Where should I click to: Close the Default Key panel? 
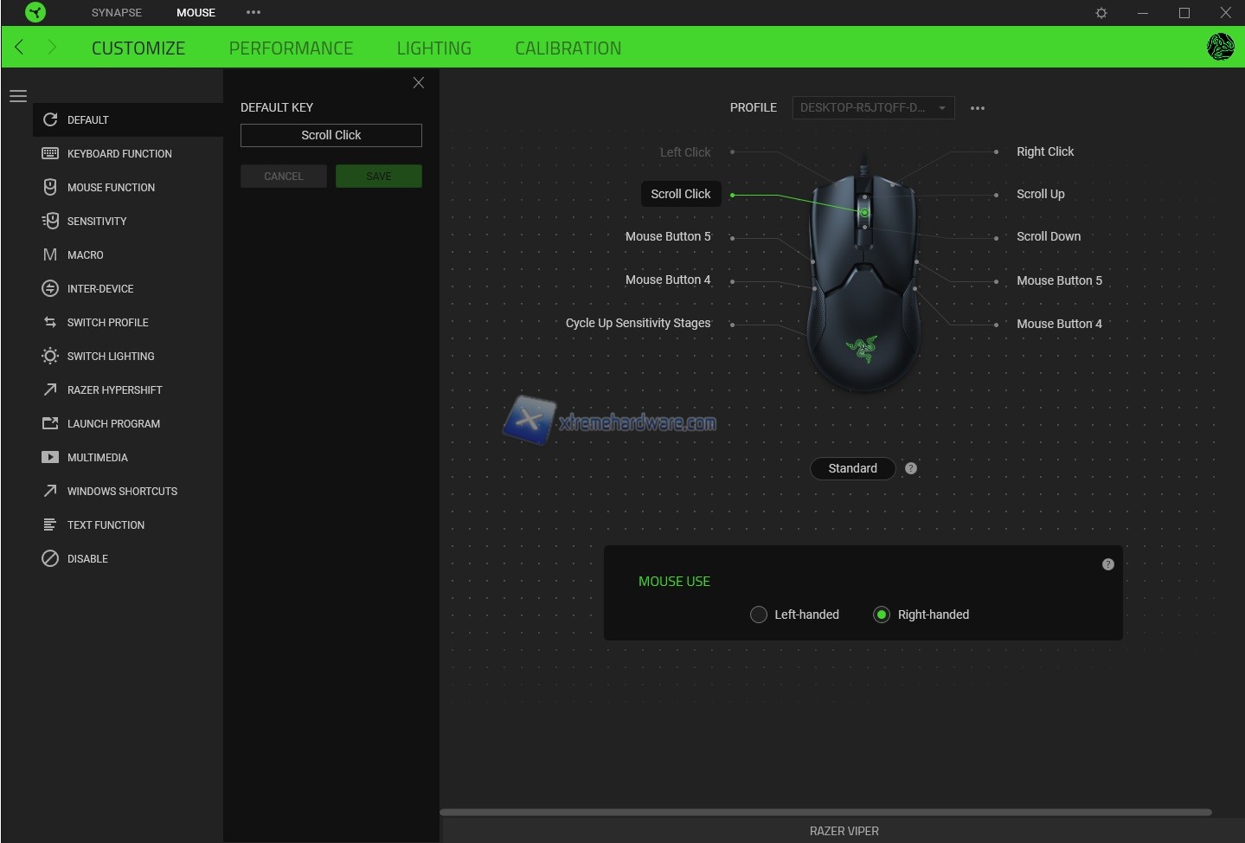[419, 82]
